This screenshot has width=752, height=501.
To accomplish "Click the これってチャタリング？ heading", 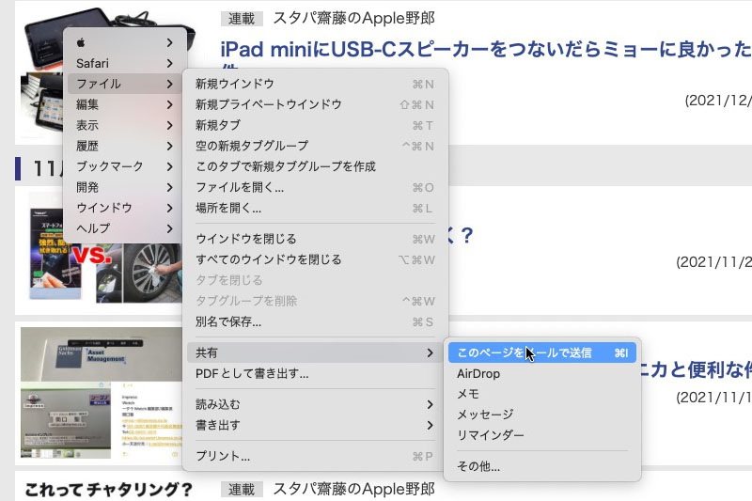I will [x=109, y=490].
